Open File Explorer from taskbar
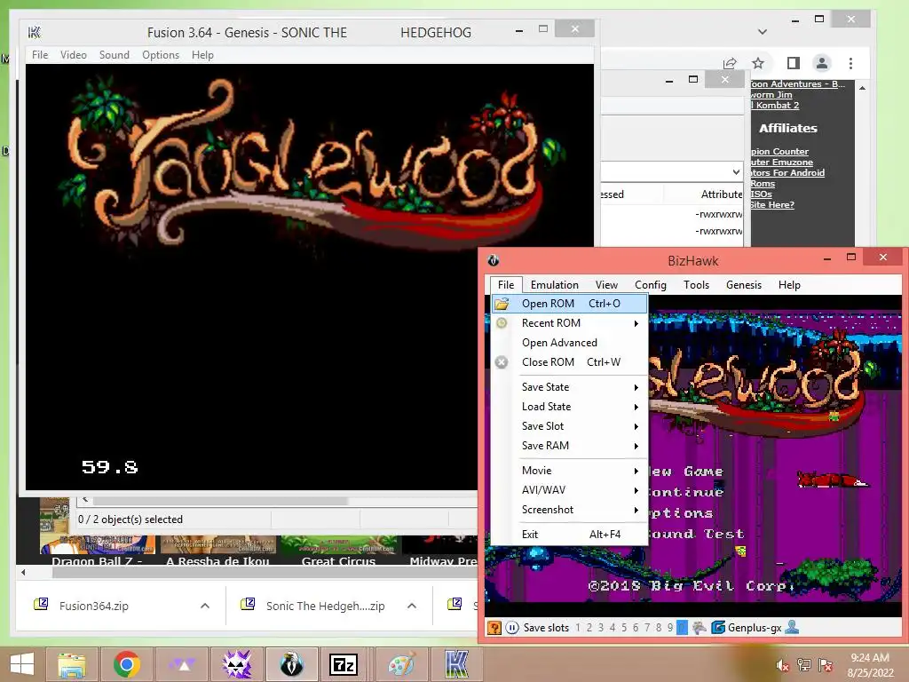The height and width of the screenshot is (682, 909). coord(72,664)
